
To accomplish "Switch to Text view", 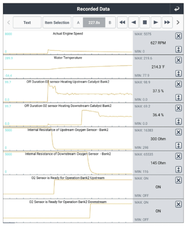I will pyautogui.click(x=27, y=22).
